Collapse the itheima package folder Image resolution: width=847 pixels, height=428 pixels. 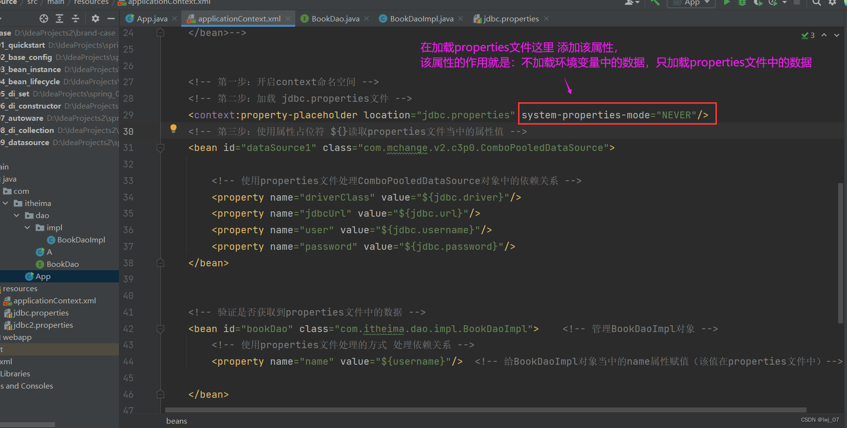click(5, 203)
